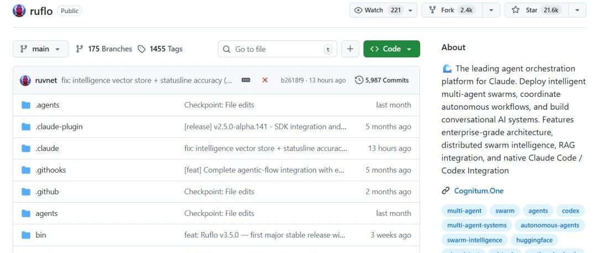Open the agentic-flow integration commit message
597x253 pixels.
pos(264,170)
